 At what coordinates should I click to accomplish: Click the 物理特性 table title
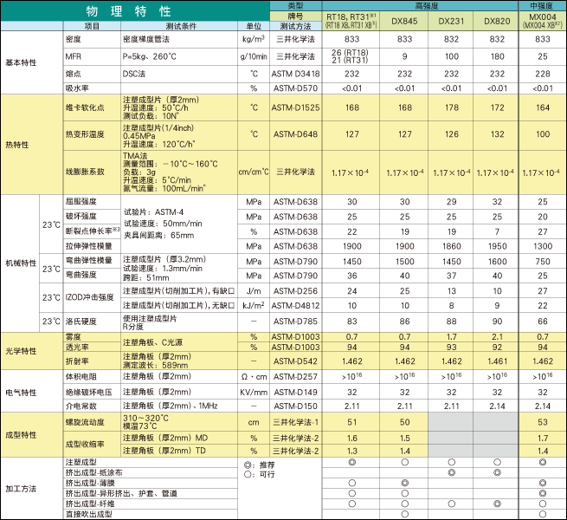tap(129, 11)
